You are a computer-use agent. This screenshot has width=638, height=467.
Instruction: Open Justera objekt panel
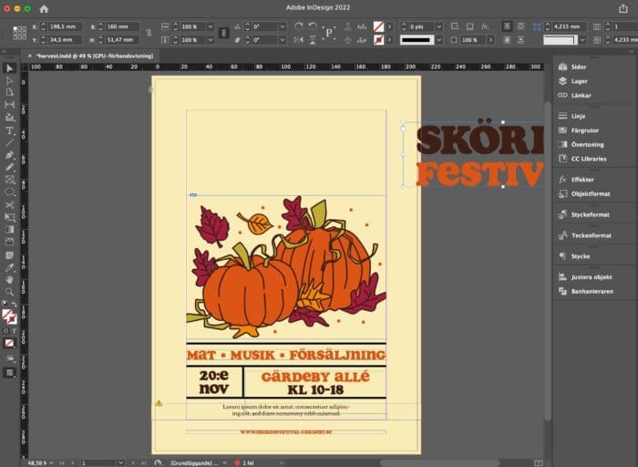click(x=592, y=277)
